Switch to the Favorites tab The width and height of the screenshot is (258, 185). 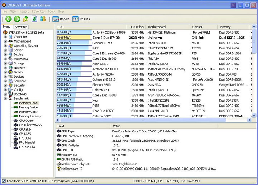tap(21, 27)
